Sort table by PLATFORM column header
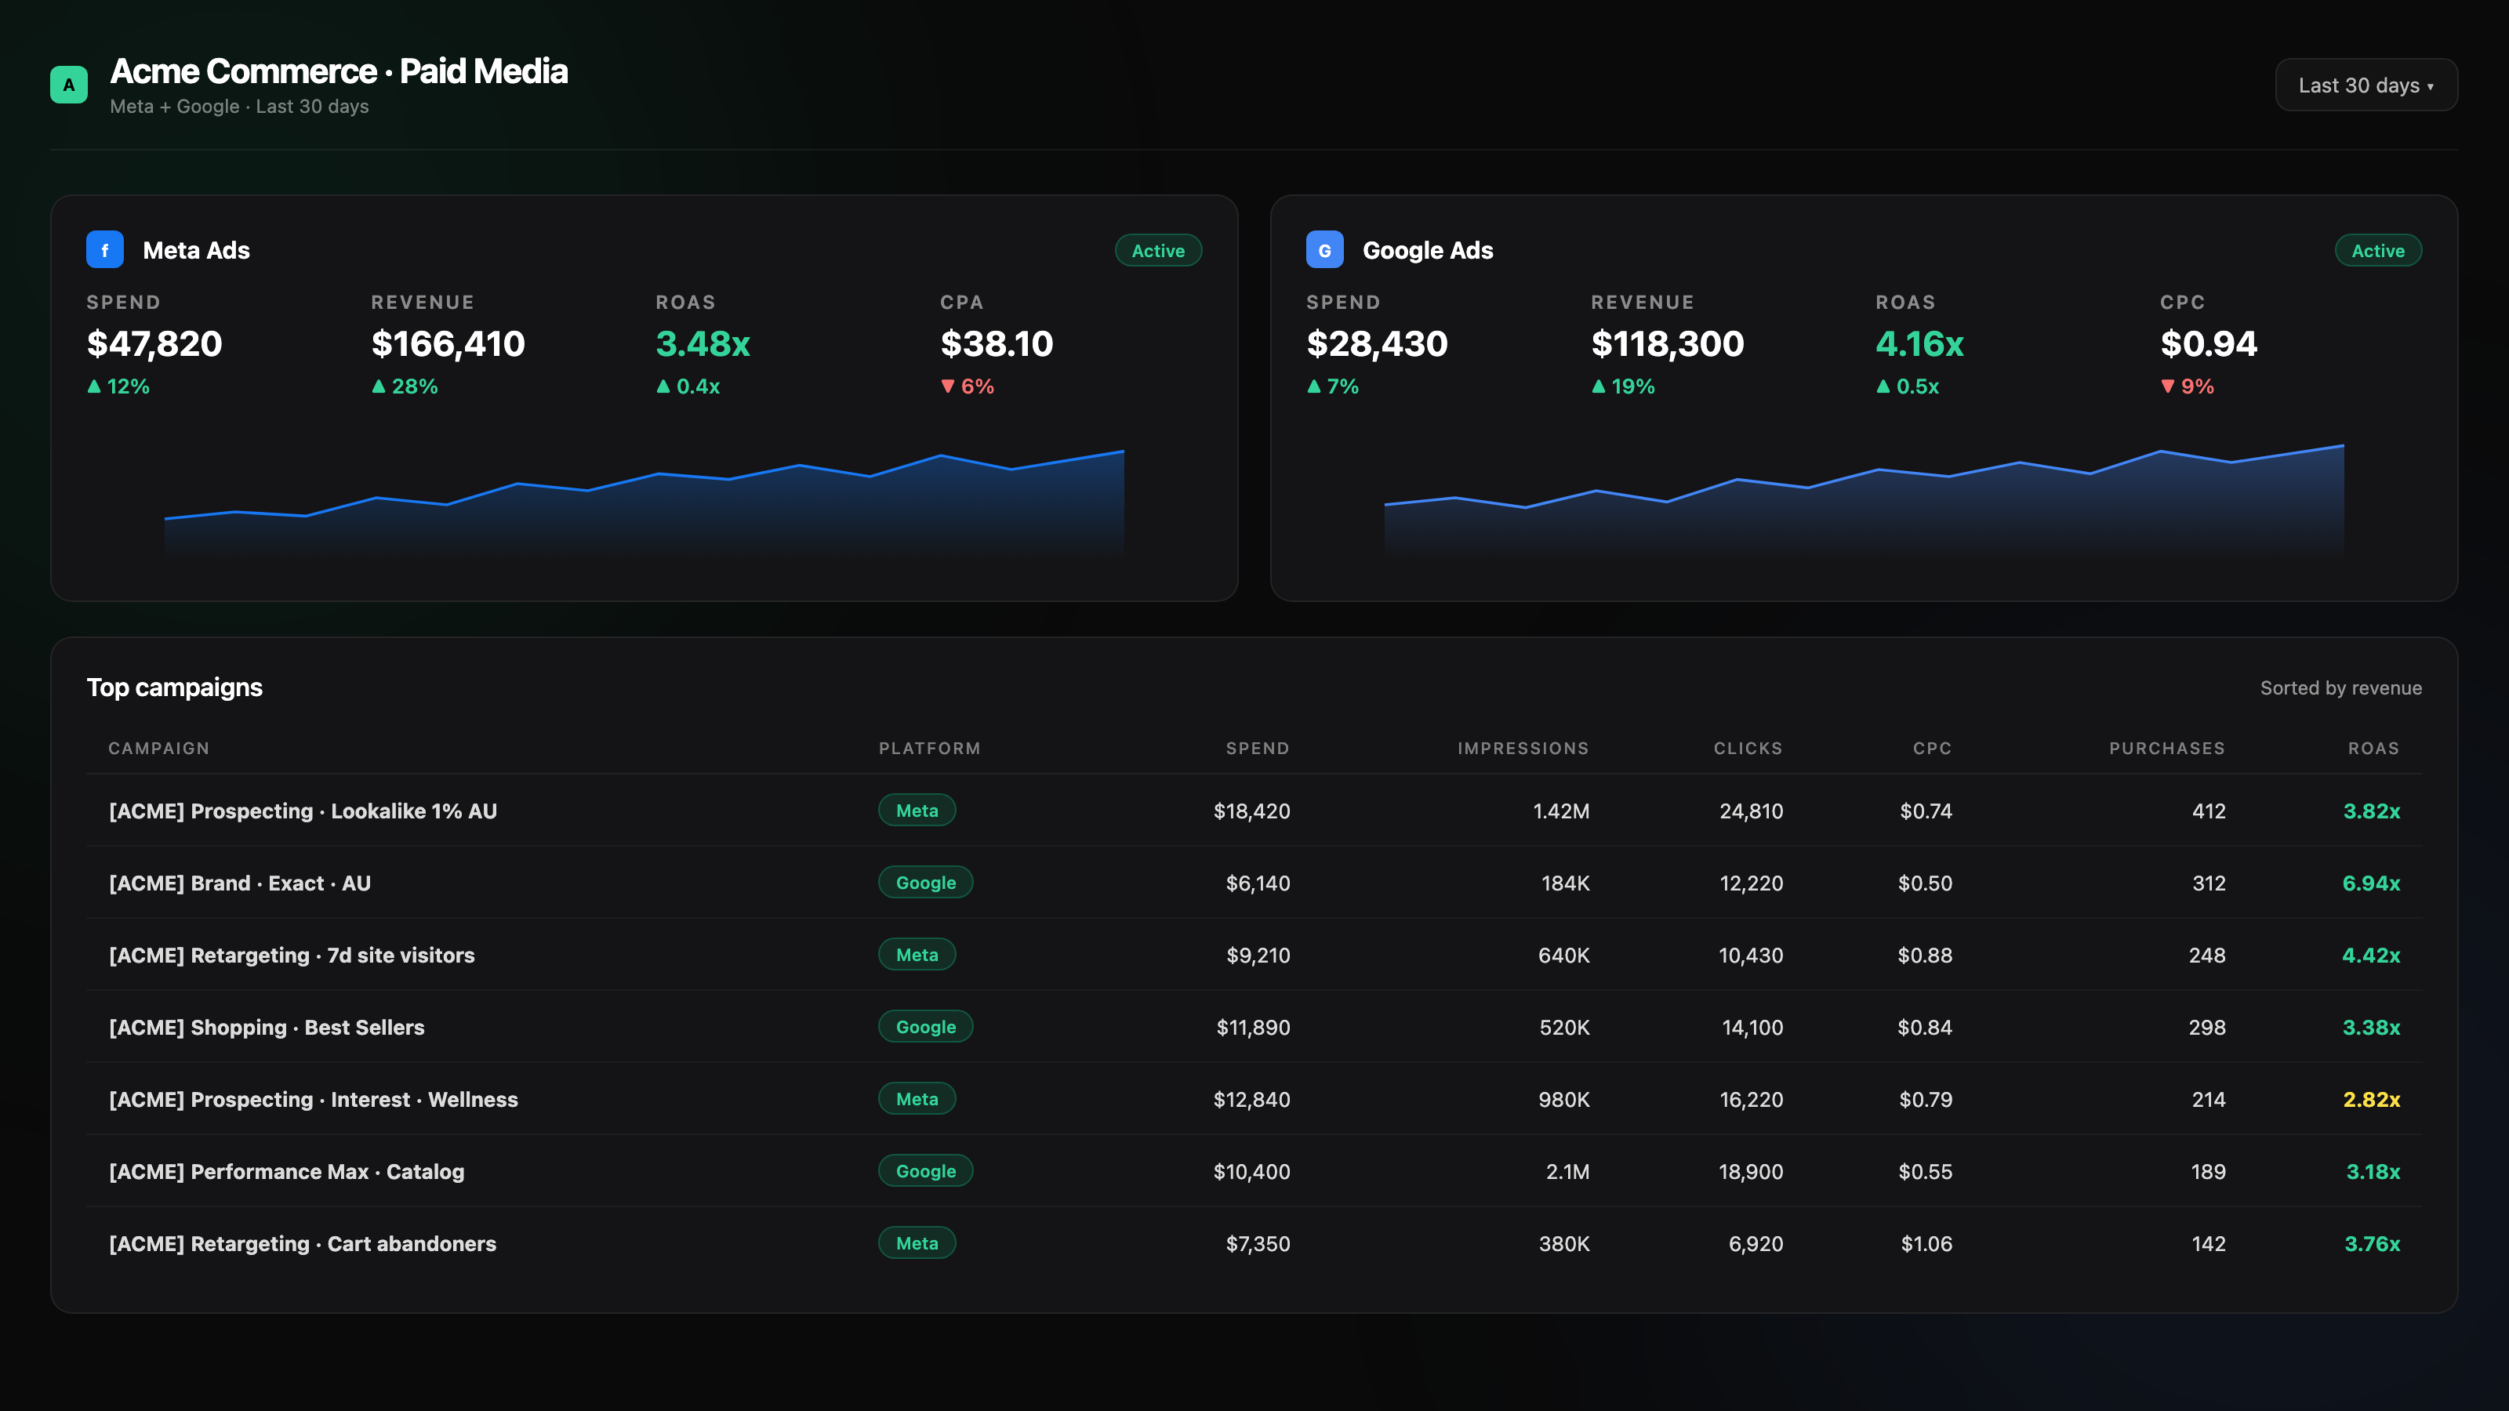The height and width of the screenshot is (1411, 2509). (x=929, y=748)
